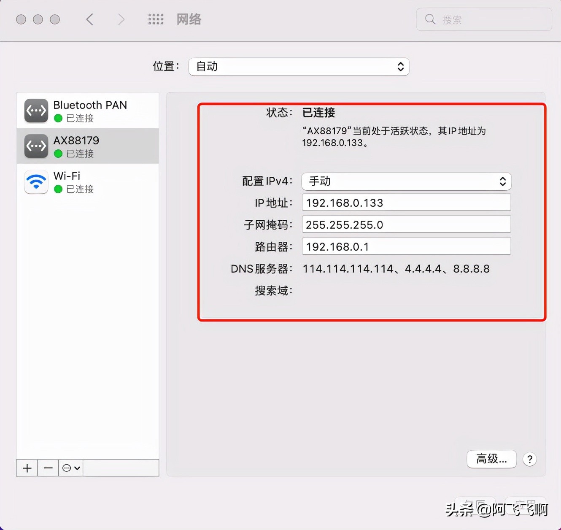The image size is (561, 530).
Task: Open the 位置 location dropdown showing 自动
Action: 299,67
